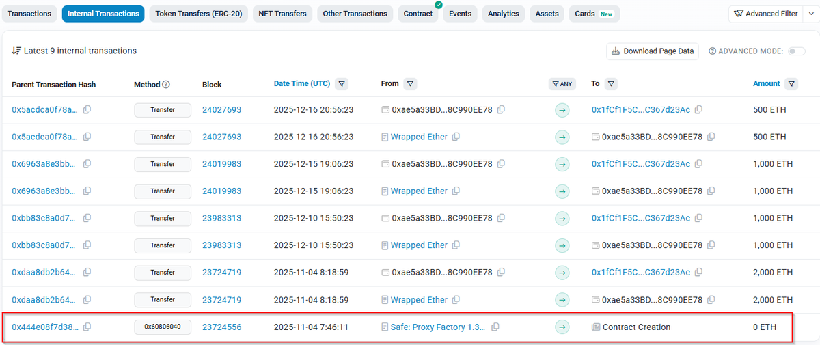Image resolution: width=820 pixels, height=345 pixels.
Task: Switch to the Transactions tab
Action: [29, 14]
